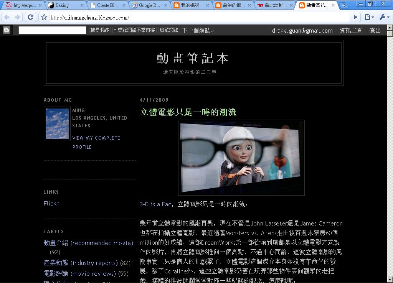Go back using the browser back arrow
The height and width of the screenshot is (283, 393).
pos(7,17)
